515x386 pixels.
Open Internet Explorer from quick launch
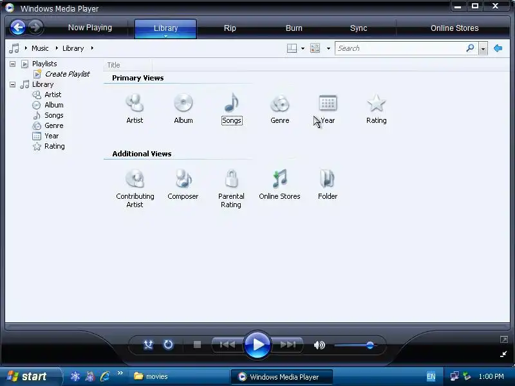click(x=105, y=376)
